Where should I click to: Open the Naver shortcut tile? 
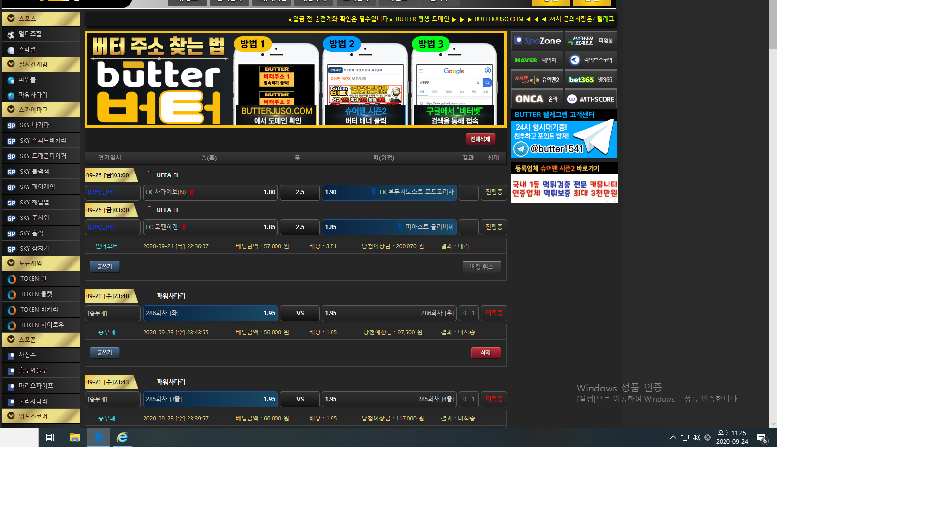click(x=537, y=60)
